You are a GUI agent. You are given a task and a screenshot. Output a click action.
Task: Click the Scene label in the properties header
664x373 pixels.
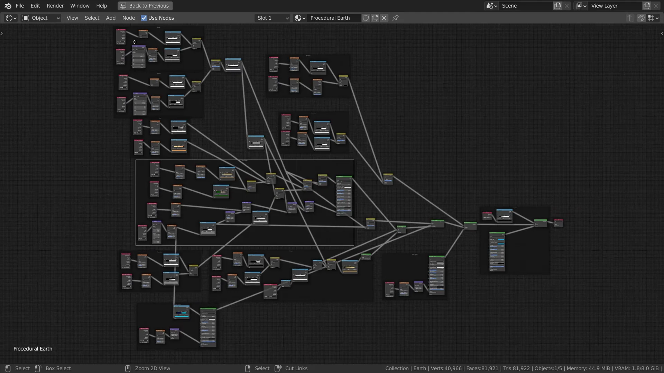pyautogui.click(x=509, y=6)
